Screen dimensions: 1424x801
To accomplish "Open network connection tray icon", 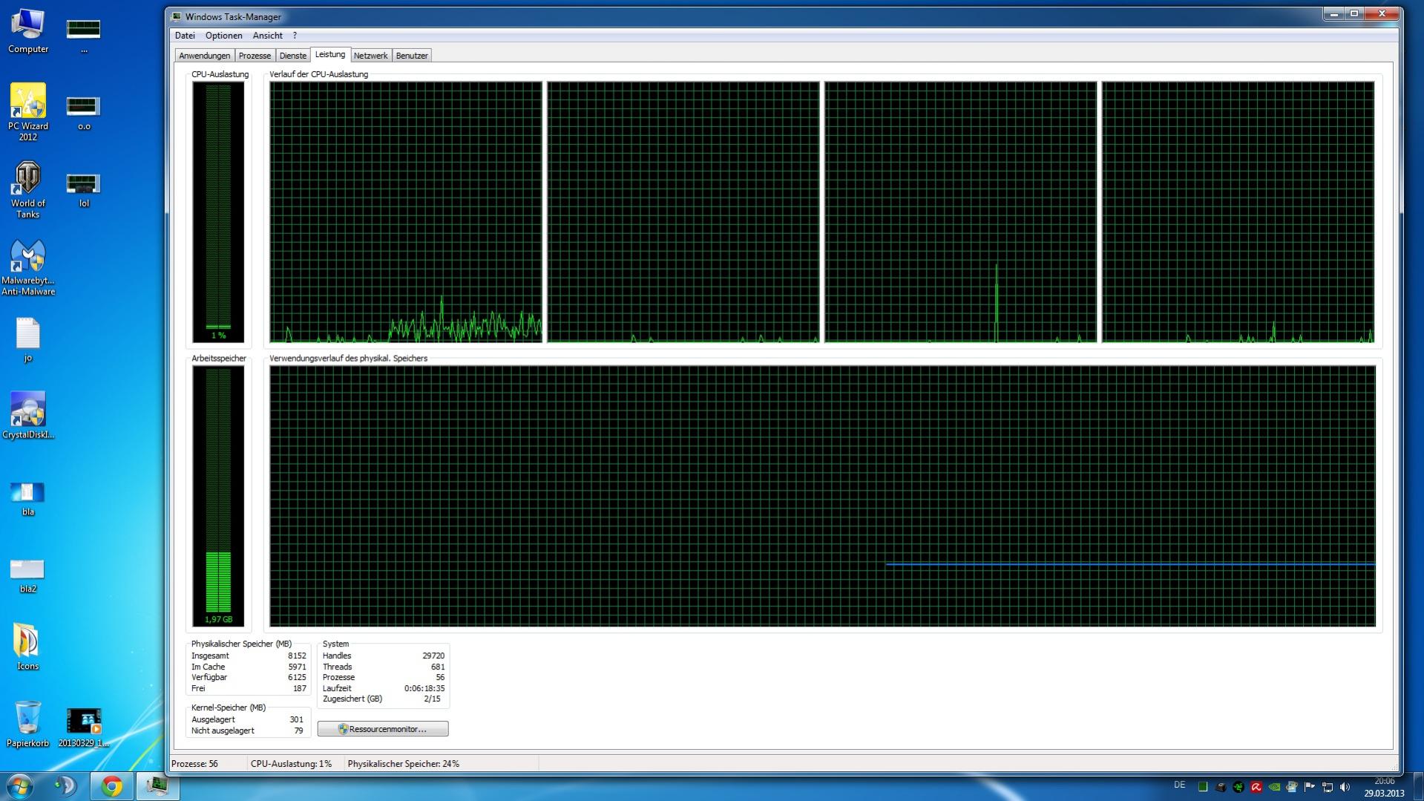I will pyautogui.click(x=1328, y=787).
